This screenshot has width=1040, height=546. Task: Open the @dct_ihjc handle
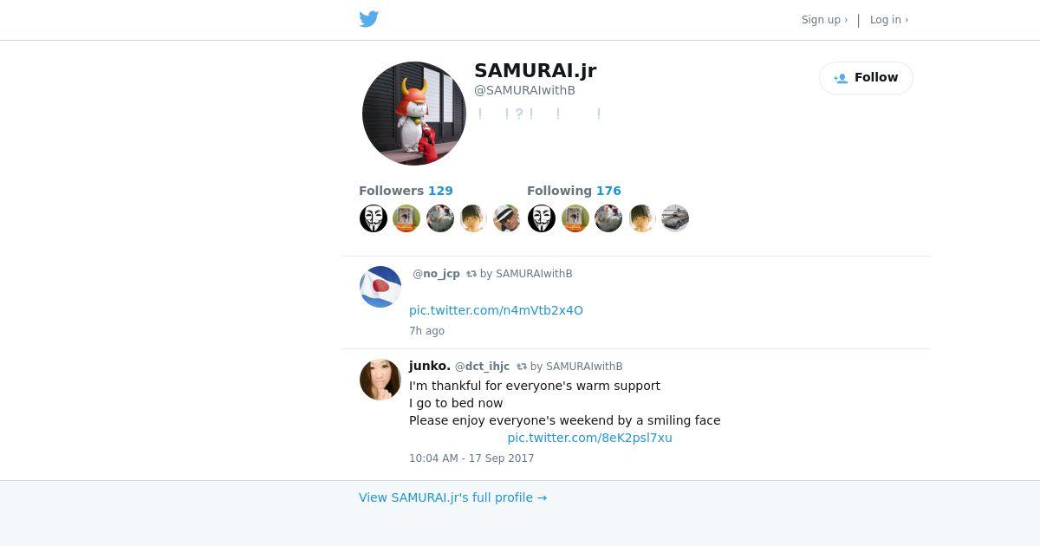click(482, 367)
